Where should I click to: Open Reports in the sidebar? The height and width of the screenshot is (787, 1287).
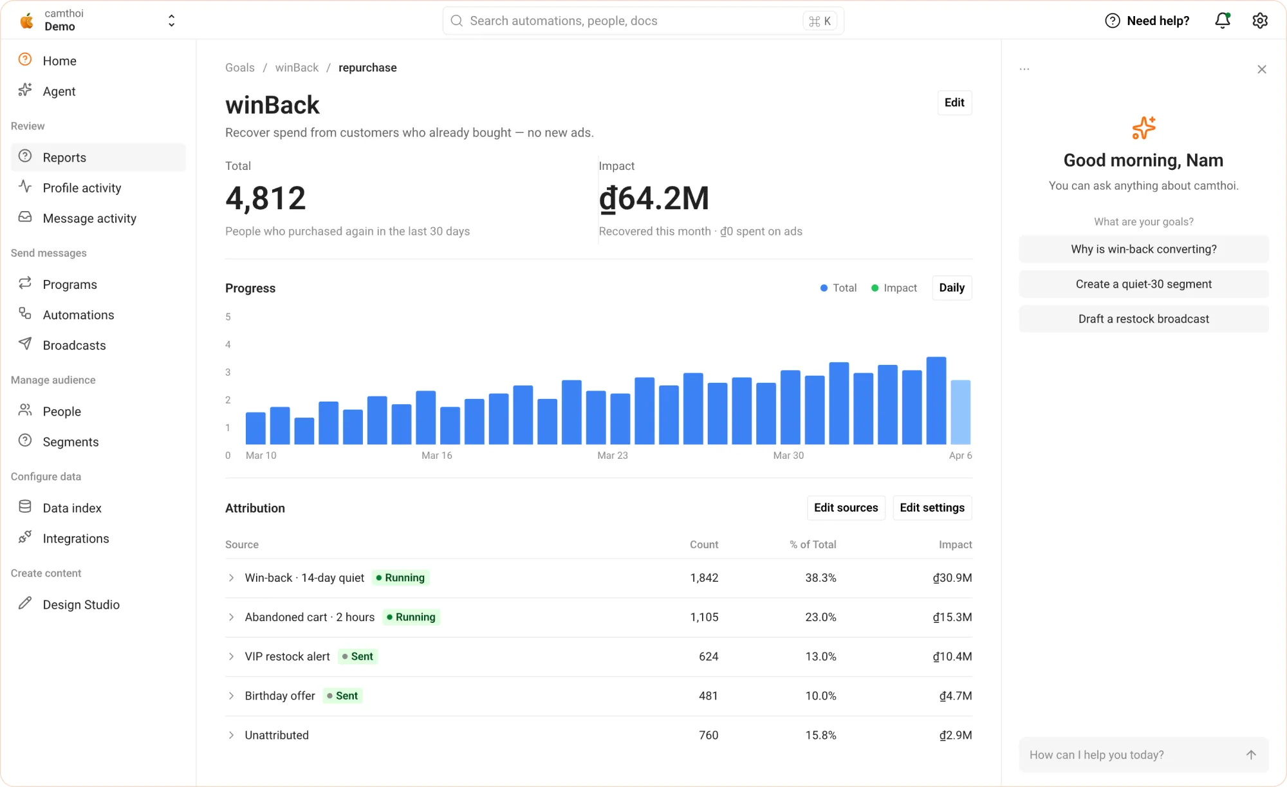pos(98,157)
